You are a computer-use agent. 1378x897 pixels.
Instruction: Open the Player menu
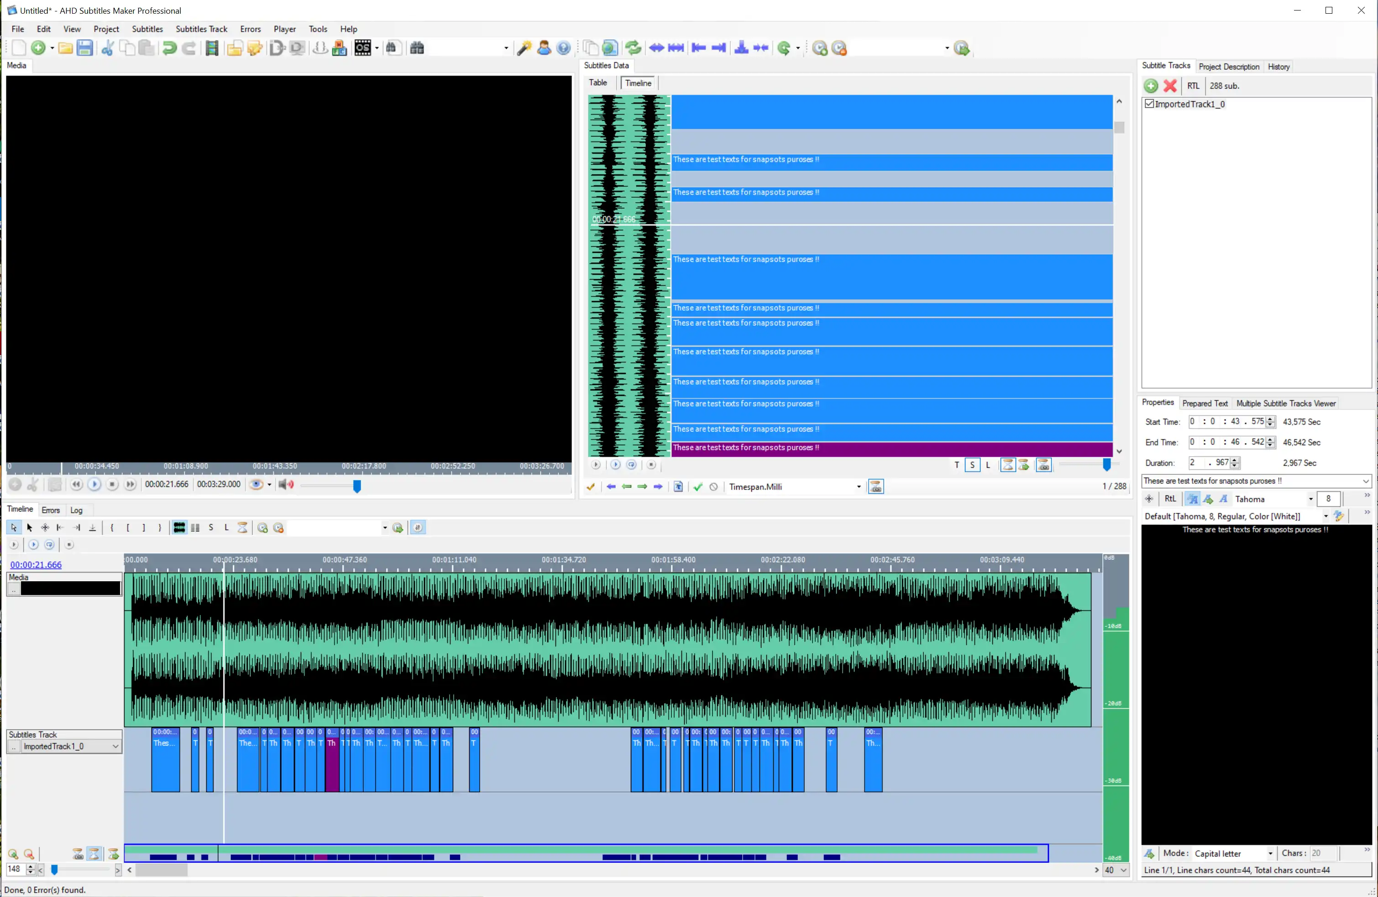[284, 29]
